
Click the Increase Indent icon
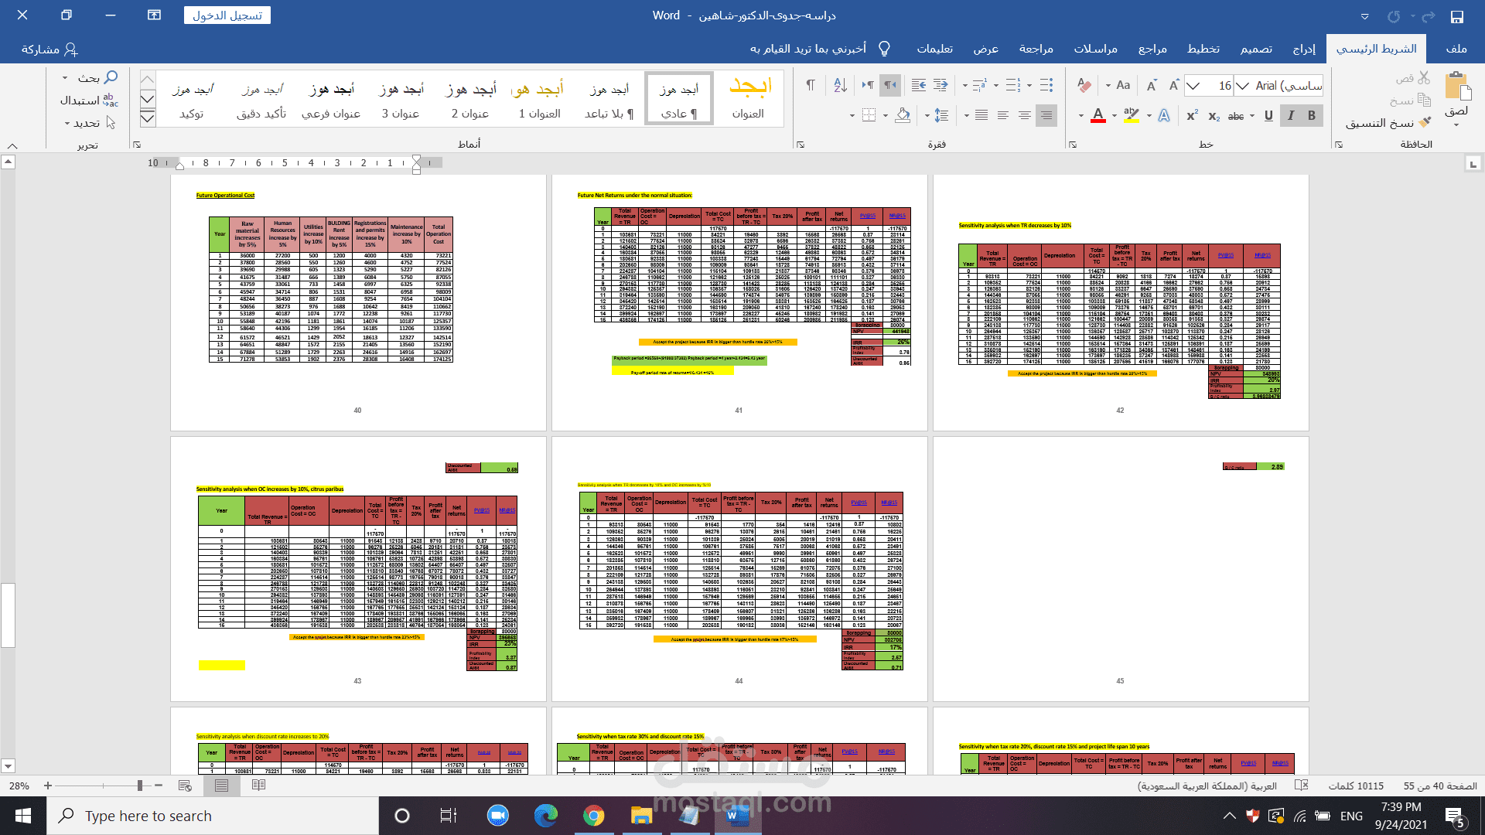point(919,85)
